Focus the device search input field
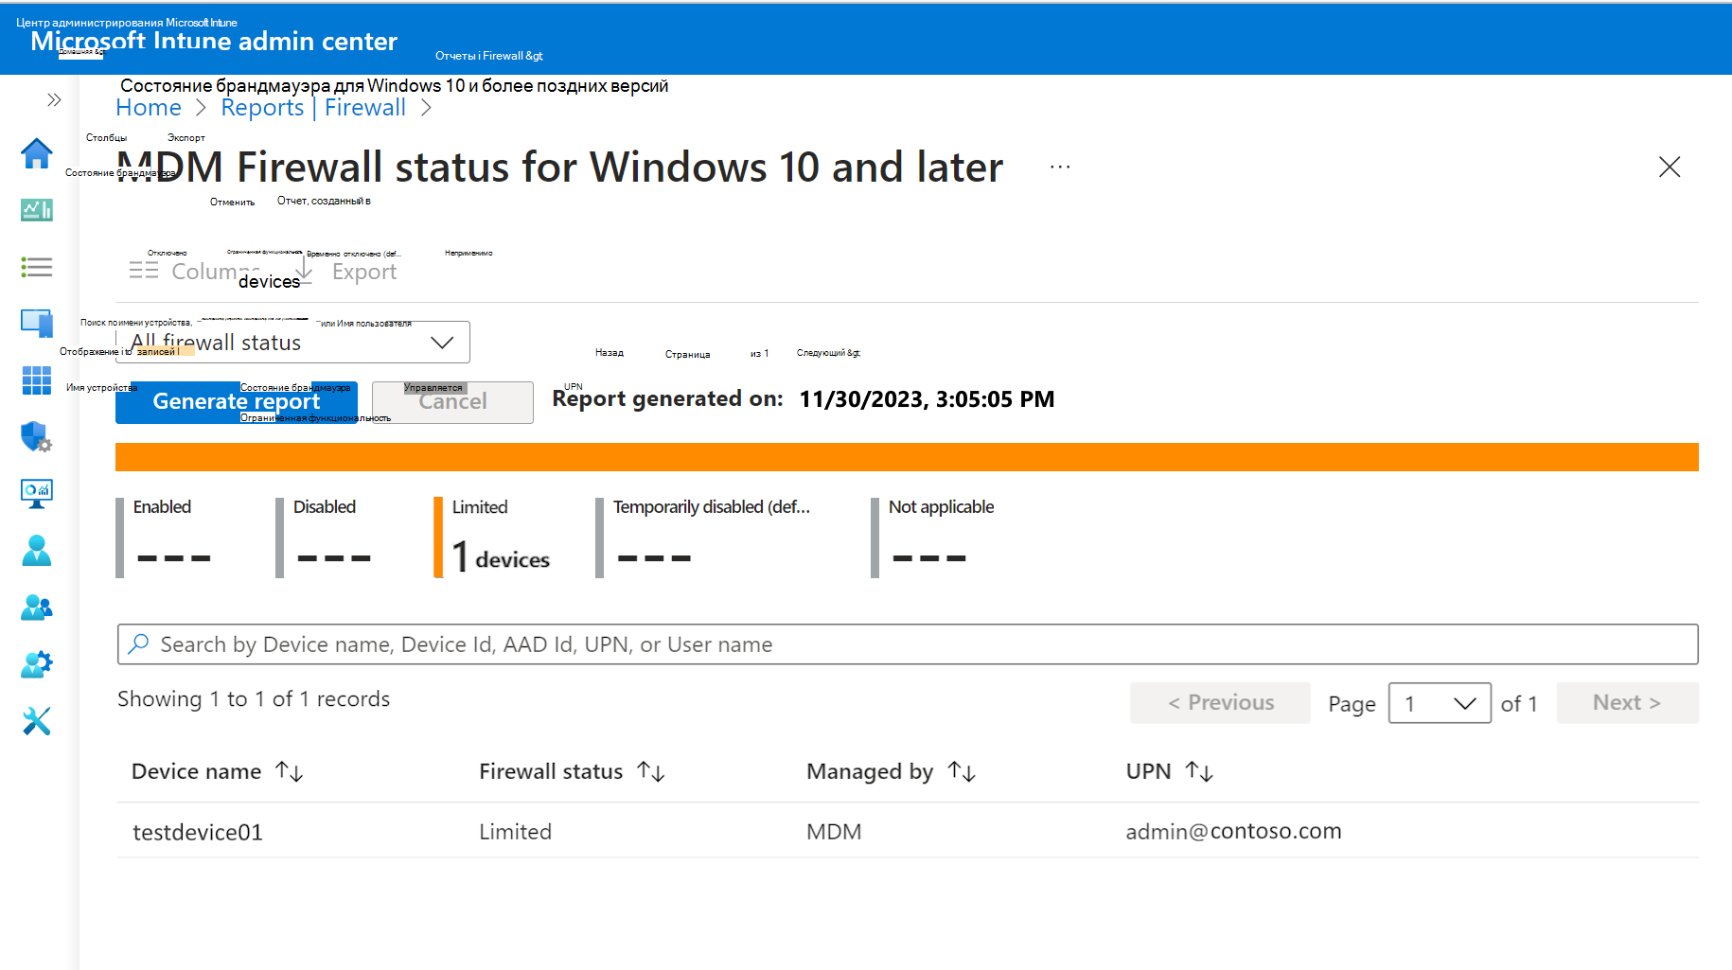 tap(908, 644)
